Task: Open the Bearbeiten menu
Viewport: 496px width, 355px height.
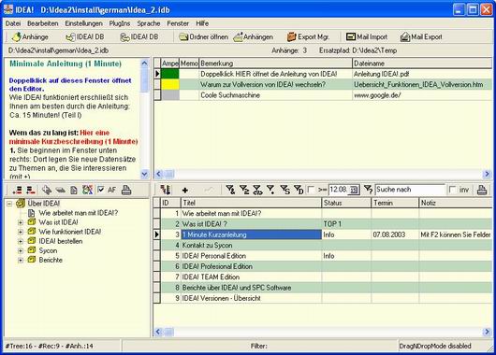Action: tap(43, 23)
